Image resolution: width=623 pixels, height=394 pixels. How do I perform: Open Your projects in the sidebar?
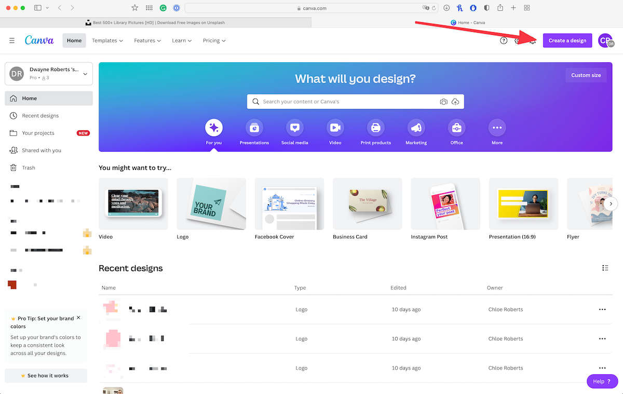click(x=49, y=133)
